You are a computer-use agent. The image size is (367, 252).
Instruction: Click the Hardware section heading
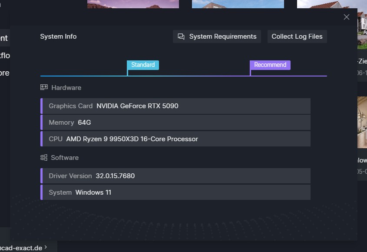[x=66, y=88]
